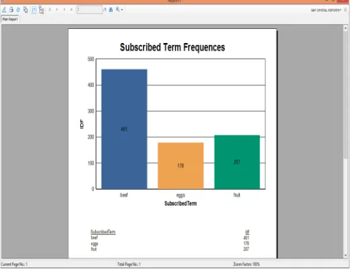Click the Print Report icon
This screenshot has width=353, height=273.
[11, 9]
